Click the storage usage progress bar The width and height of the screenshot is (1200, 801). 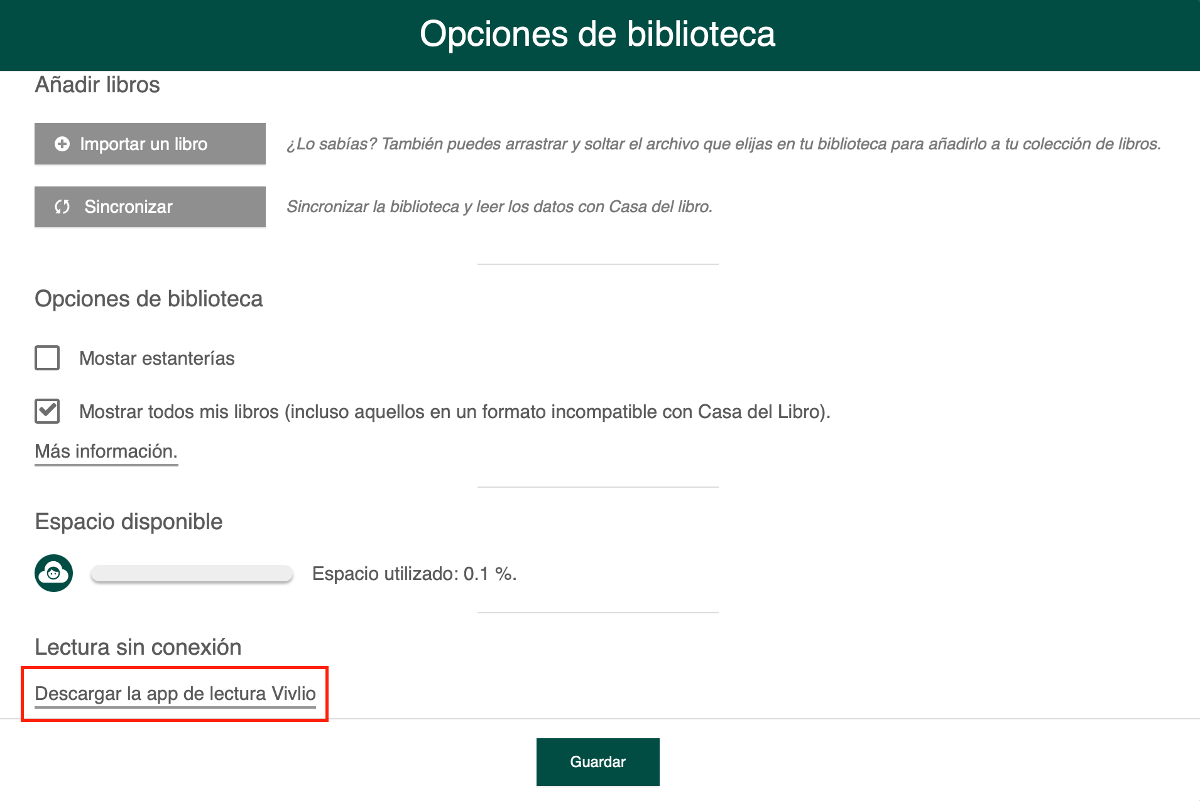[x=192, y=573]
